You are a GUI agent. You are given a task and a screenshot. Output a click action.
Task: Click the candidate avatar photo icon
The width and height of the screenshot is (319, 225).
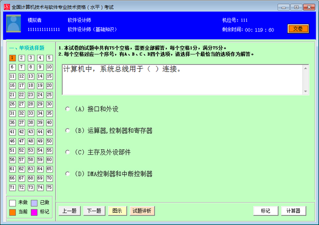pos(13,24)
